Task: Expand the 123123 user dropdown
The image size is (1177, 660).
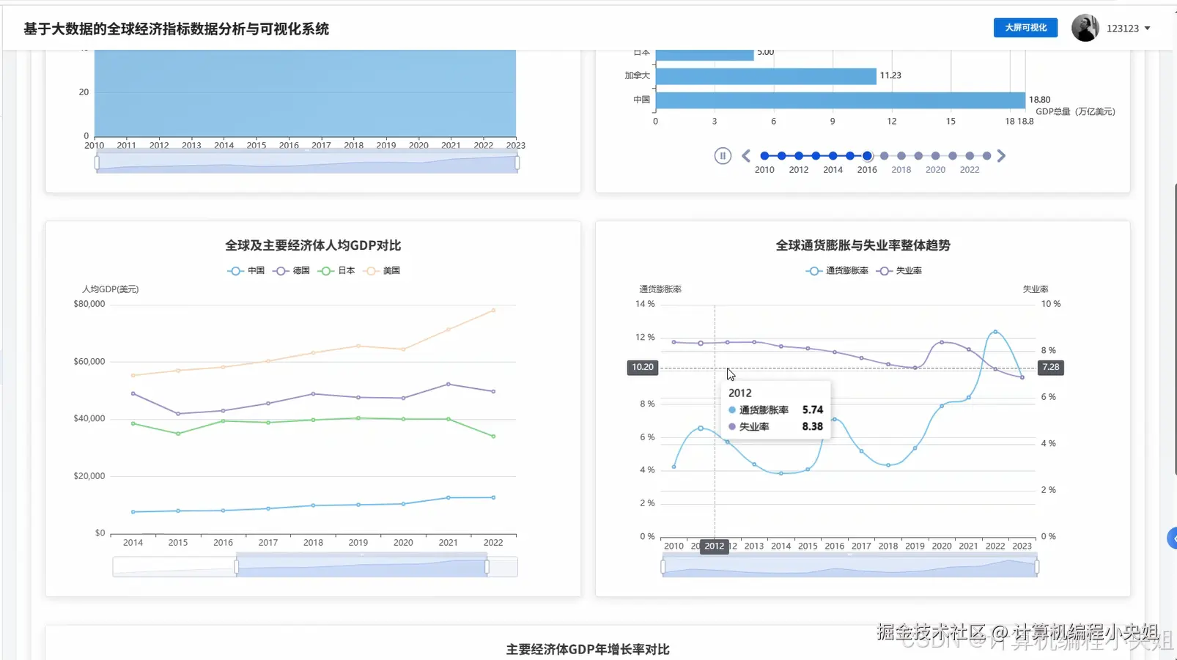Action: click(x=1128, y=29)
